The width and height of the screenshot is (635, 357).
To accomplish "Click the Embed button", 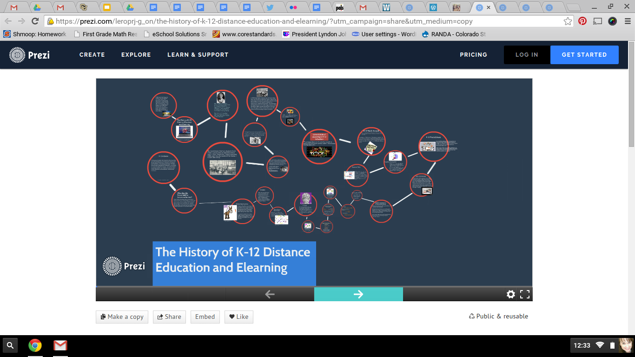I will click(x=205, y=317).
